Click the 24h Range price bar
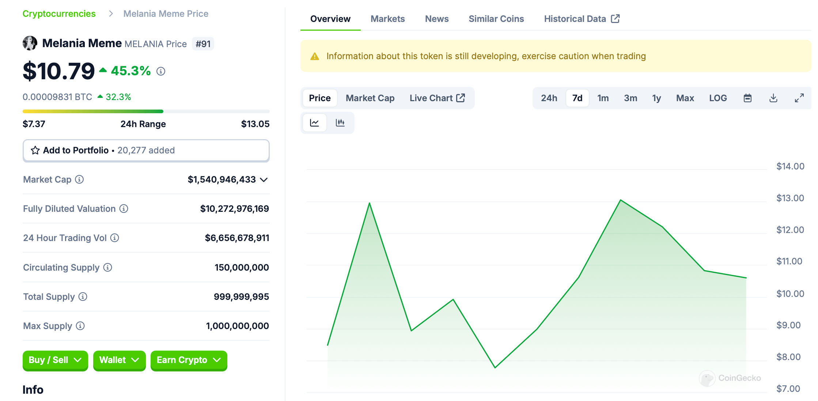This screenshot has height=401, width=818. coord(146,111)
